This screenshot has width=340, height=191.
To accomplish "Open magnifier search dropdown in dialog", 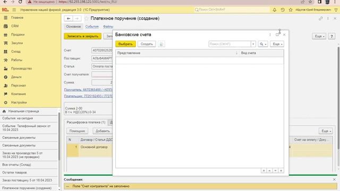I will 263,44.
